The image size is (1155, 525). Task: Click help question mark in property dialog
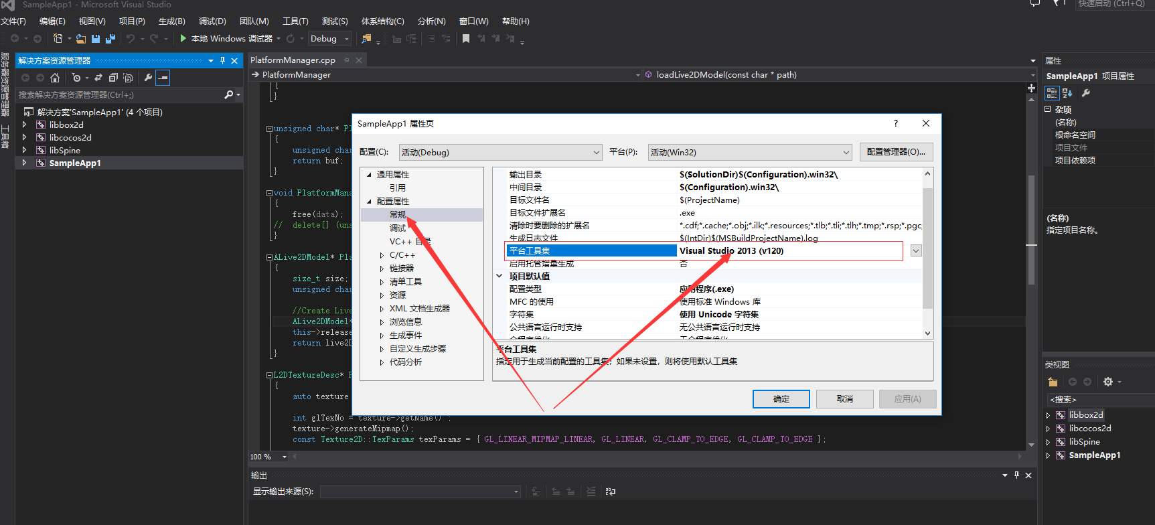(x=896, y=123)
